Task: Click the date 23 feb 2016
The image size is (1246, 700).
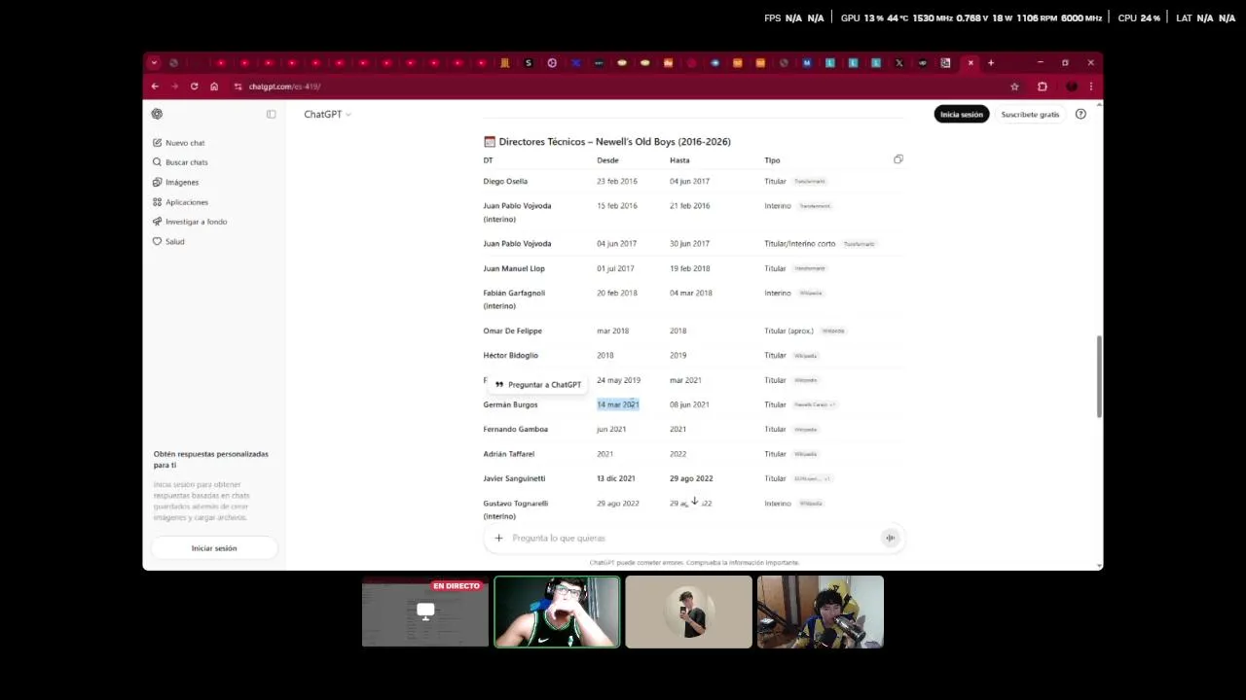Action: point(617,182)
